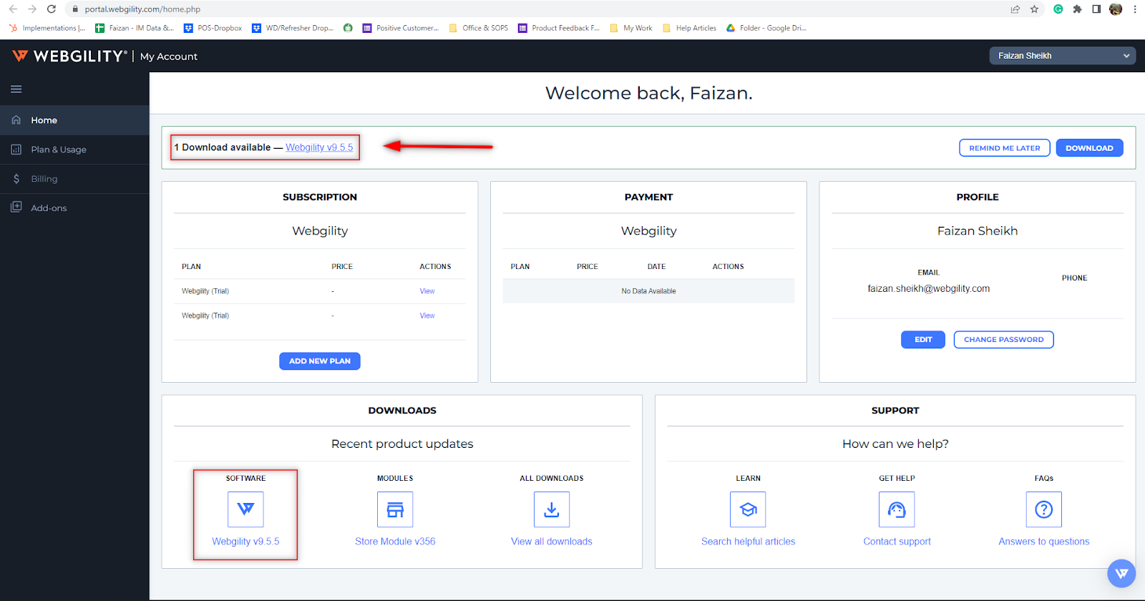Image resolution: width=1145 pixels, height=601 pixels.
Task: Open the POS-Dropbox bookmark
Action: 213,28
